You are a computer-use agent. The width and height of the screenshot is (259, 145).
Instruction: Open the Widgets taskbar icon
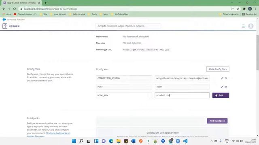click(96, 141)
